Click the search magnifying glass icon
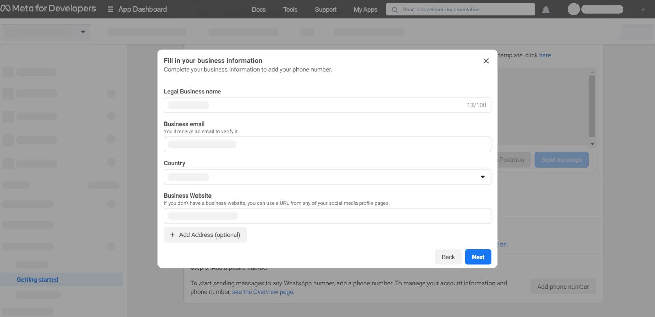 click(395, 9)
